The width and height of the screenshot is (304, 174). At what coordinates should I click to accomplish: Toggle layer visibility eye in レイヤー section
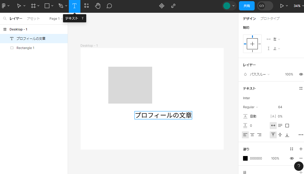[301, 74]
